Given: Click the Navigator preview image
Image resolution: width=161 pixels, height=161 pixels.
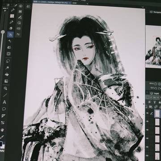Looking at the screenshot, I should 153,47.
